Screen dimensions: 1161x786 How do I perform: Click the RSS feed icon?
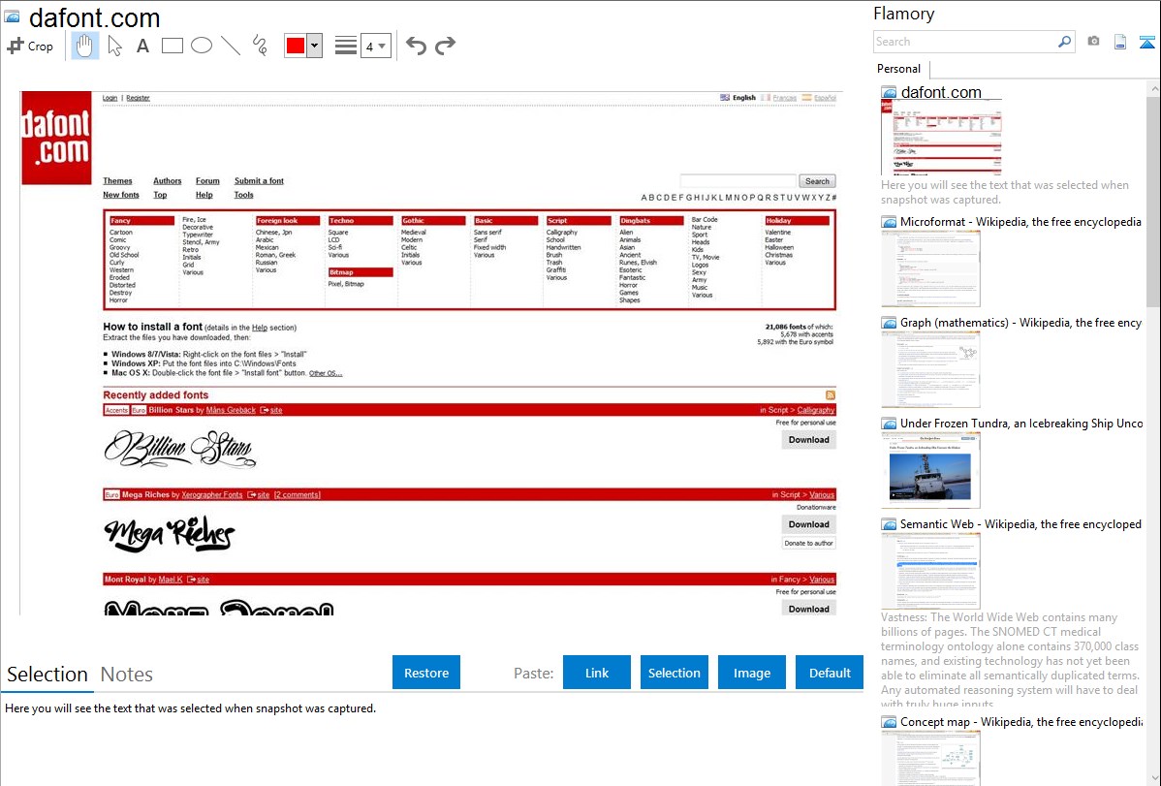point(830,394)
